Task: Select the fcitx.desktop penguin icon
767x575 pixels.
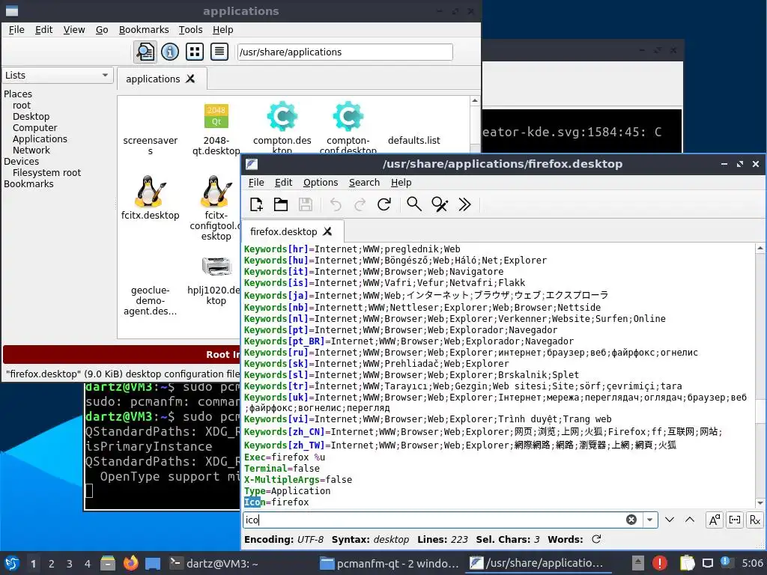Action: (x=150, y=191)
